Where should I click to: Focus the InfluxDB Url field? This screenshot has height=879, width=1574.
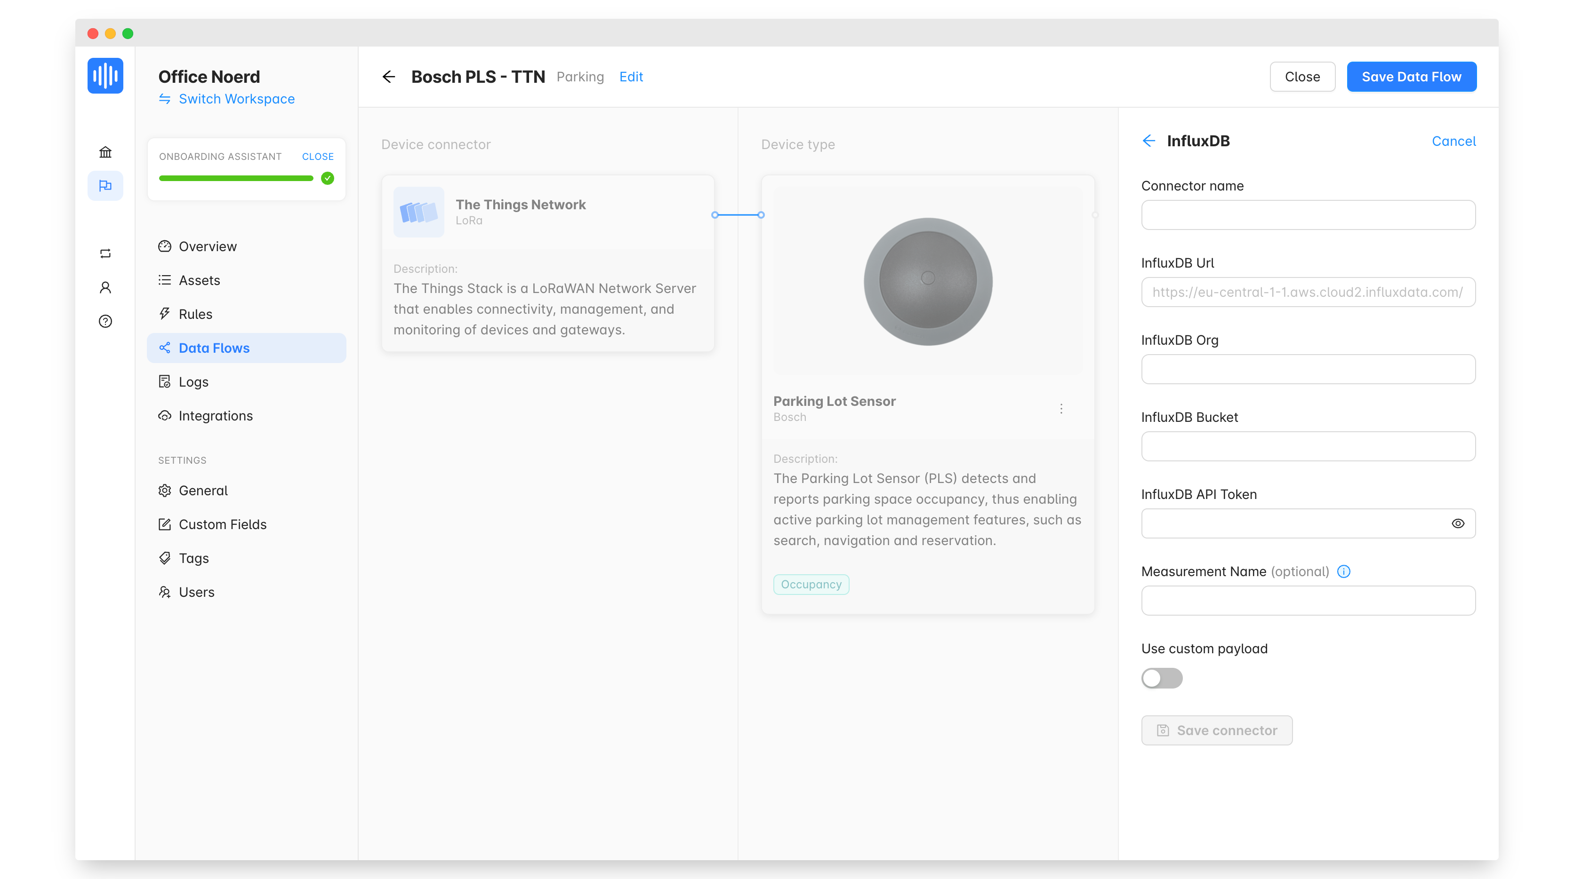1308,292
